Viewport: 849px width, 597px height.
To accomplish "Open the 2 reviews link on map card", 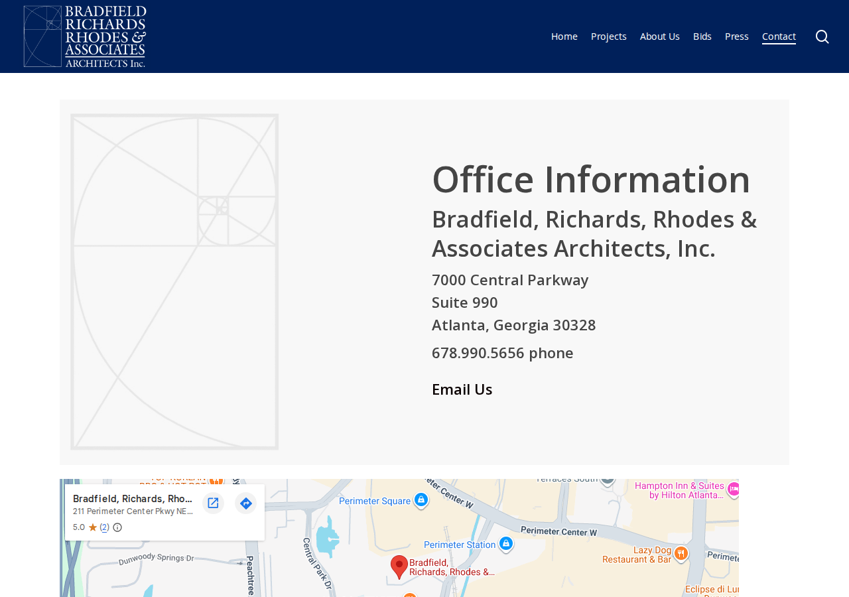I will (104, 527).
